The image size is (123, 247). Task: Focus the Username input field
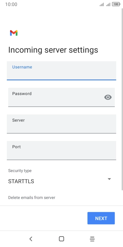point(61,71)
